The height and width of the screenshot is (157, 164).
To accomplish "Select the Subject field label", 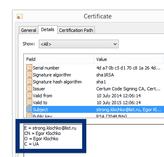I will tap(40, 110).
